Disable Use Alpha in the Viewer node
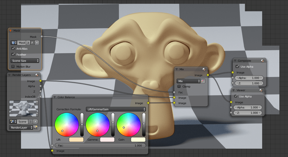Image resolution: width=288 pixels, height=157 pixels. [x=236, y=96]
